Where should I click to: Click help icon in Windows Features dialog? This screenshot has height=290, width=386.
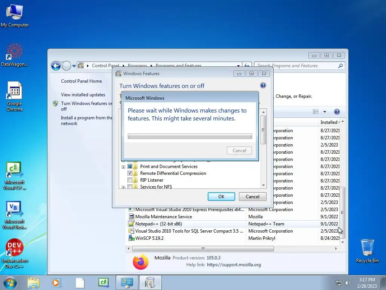tap(263, 85)
